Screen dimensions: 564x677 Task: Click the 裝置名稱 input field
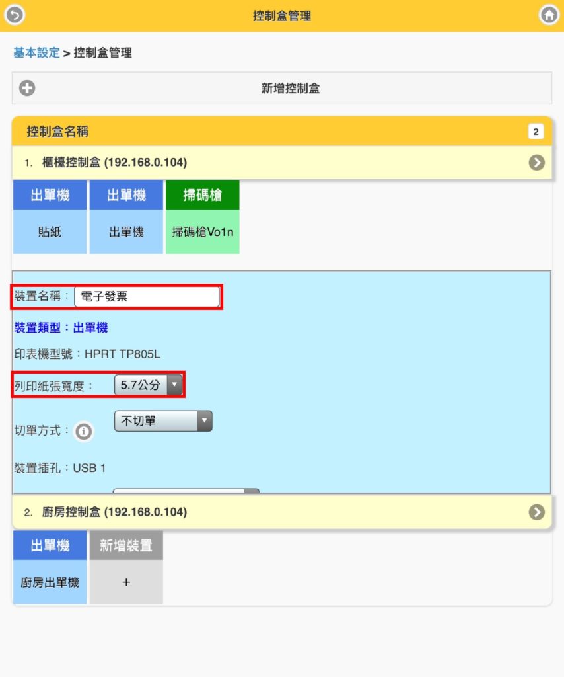(x=147, y=297)
